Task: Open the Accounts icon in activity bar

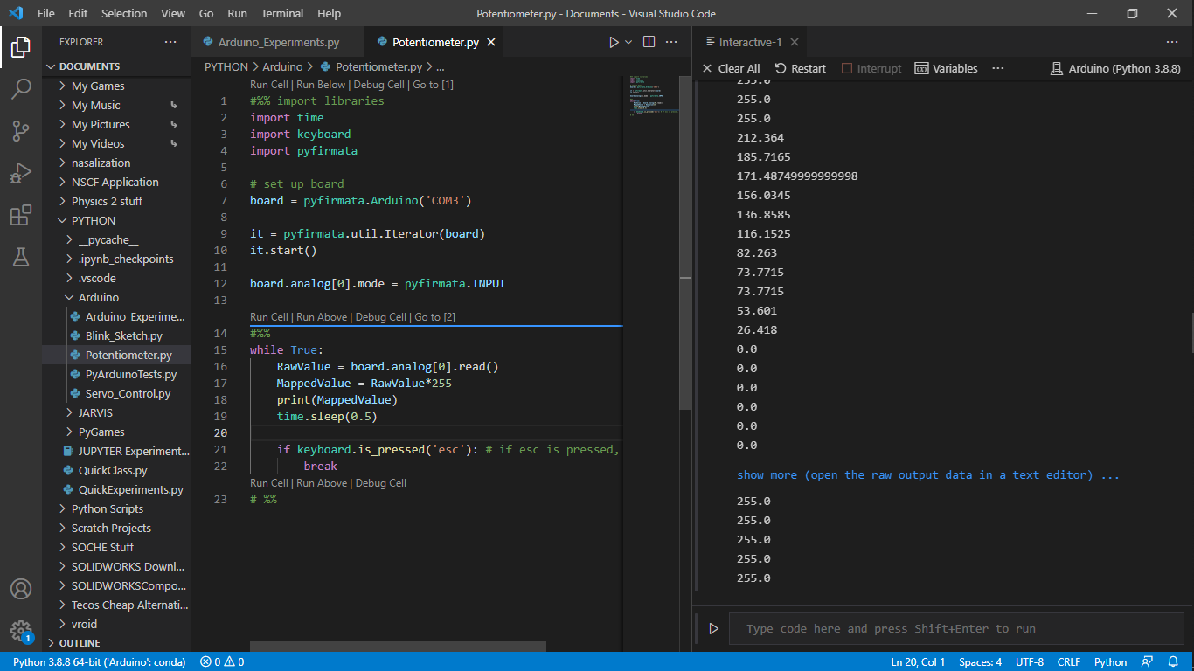Action: [x=21, y=589]
